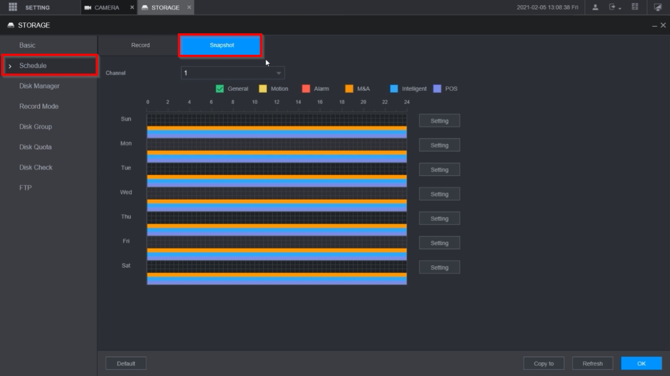Screen dimensions: 670x376
Task: Enable the Alarm checkbox
Action: pyautogui.click(x=306, y=89)
